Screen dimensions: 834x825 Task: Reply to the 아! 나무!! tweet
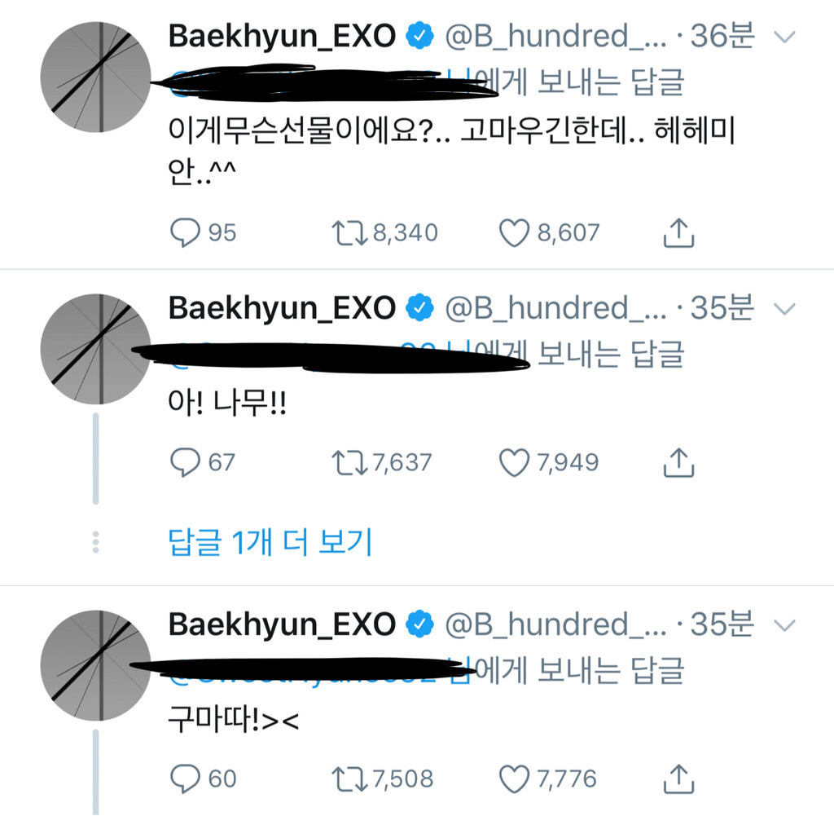point(185,463)
